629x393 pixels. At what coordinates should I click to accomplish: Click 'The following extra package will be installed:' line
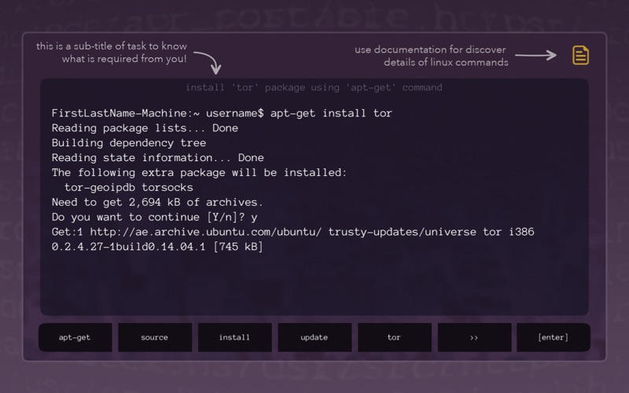(x=200, y=172)
